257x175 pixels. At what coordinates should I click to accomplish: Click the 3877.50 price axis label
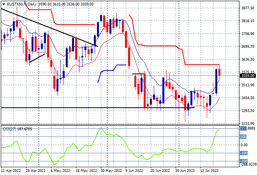(248, 8)
